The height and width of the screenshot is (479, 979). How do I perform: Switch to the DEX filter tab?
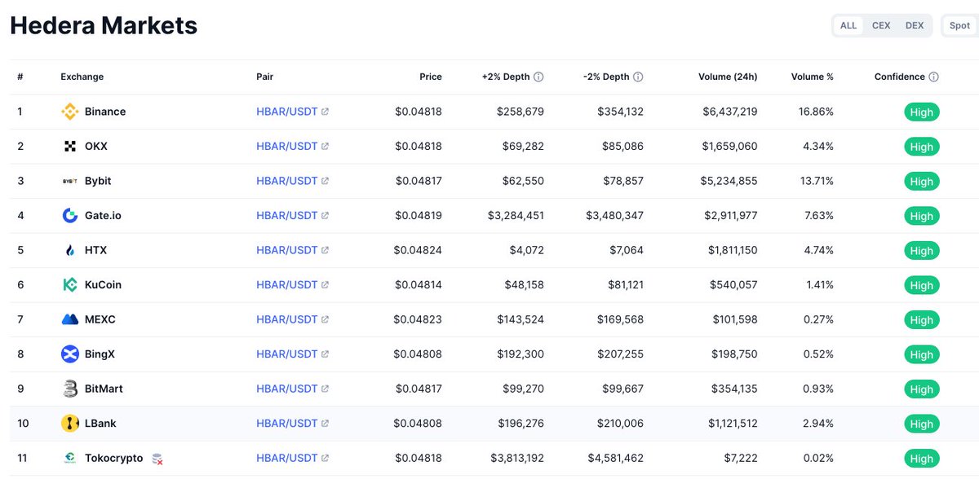(915, 25)
